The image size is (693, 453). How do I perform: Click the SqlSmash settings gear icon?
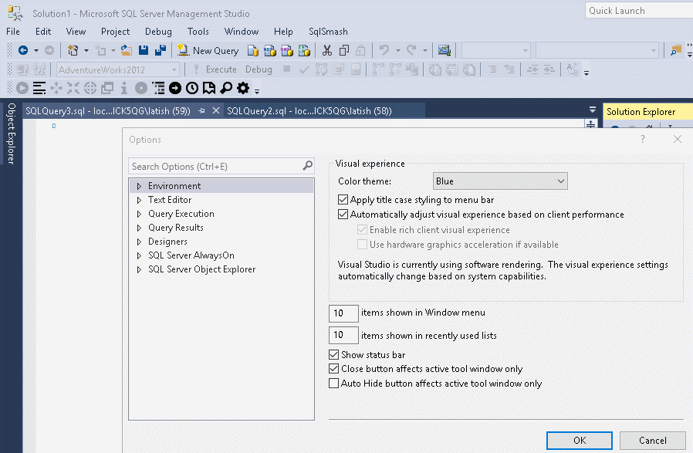point(243,89)
